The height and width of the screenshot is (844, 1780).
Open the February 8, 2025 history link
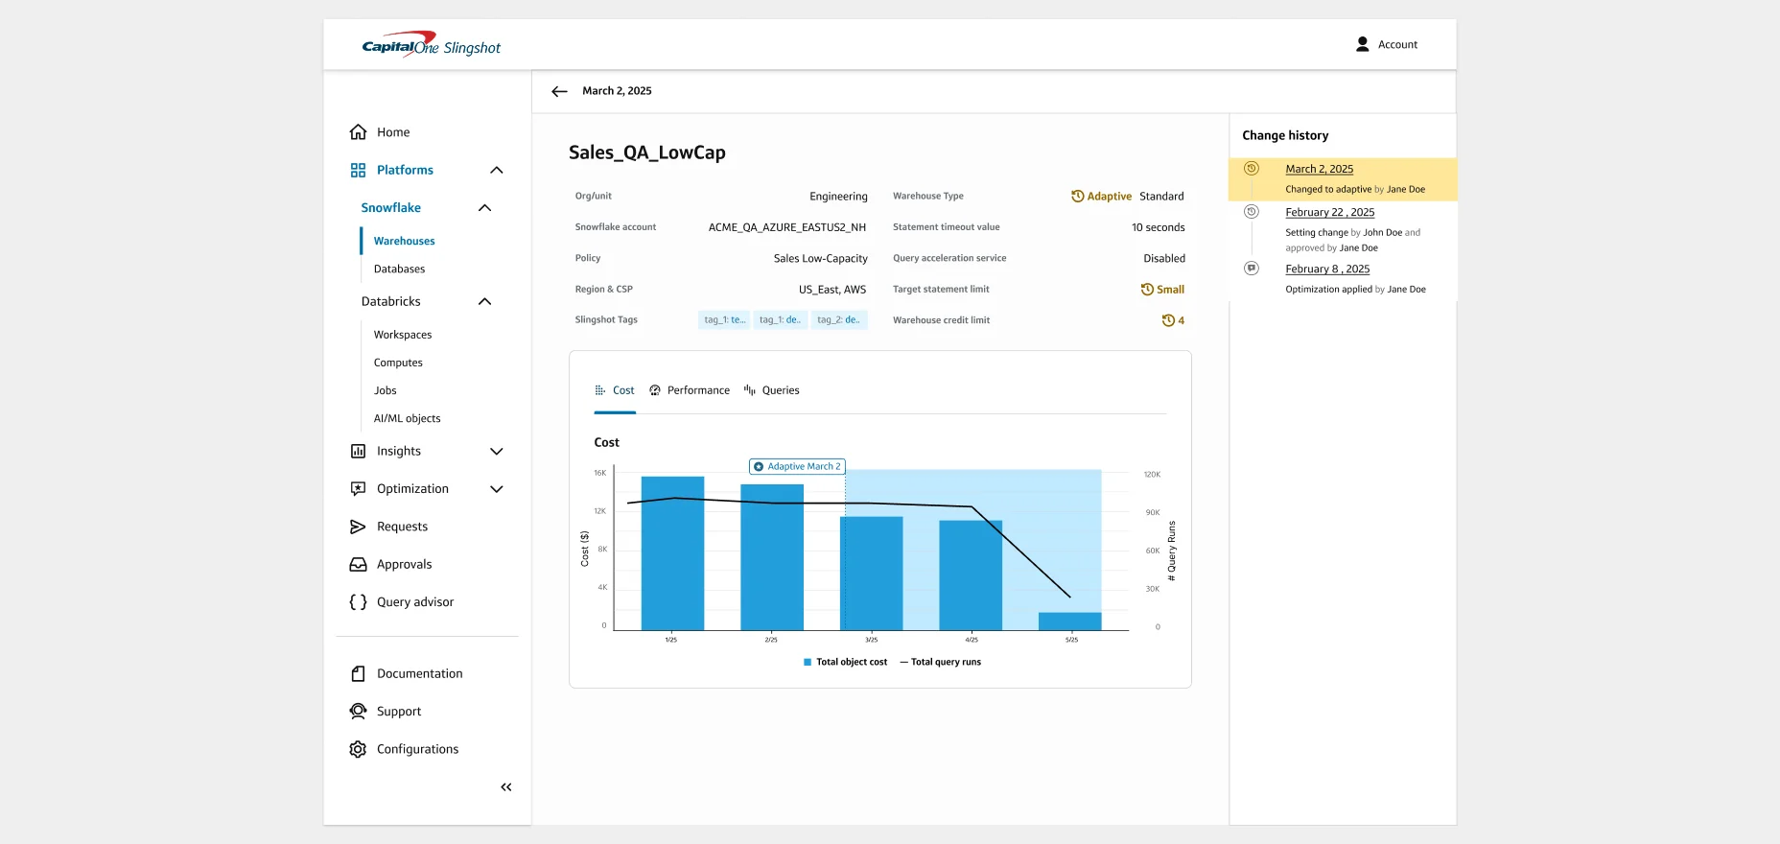coord(1327,270)
